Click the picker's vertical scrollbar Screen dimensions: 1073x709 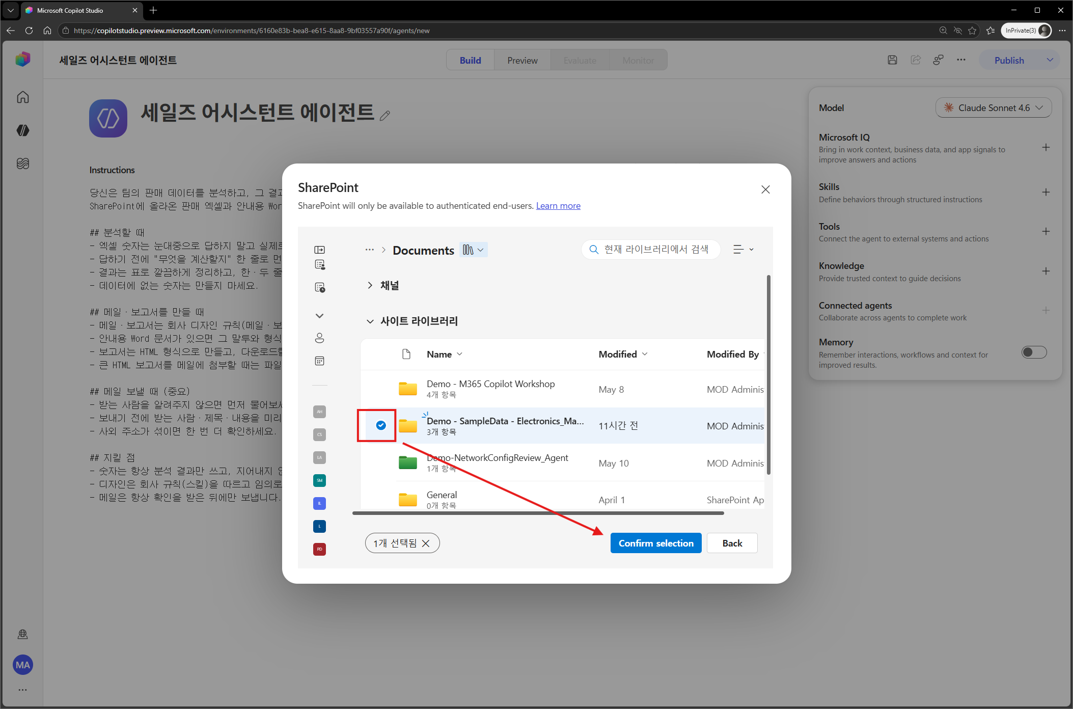pyautogui.click(x=768, y=375)
